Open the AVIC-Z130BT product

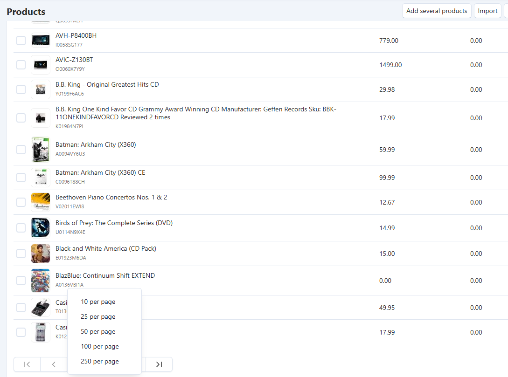pyautogui.click(x=74, y=60)
